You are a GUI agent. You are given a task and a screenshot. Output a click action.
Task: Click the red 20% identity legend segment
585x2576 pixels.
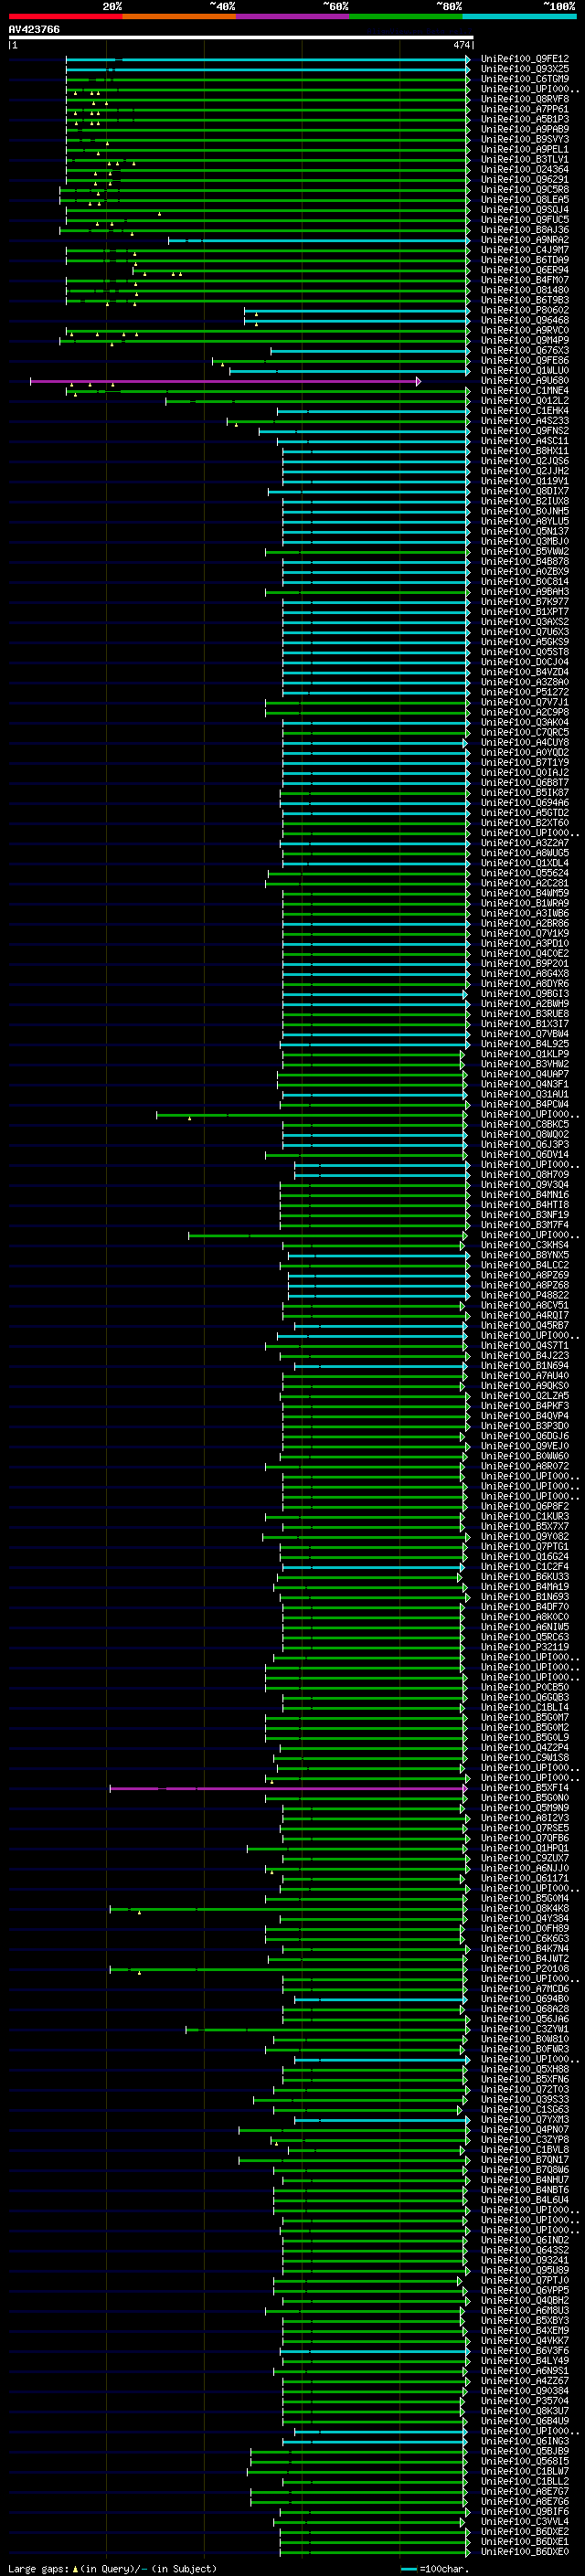tap(65, 16)
